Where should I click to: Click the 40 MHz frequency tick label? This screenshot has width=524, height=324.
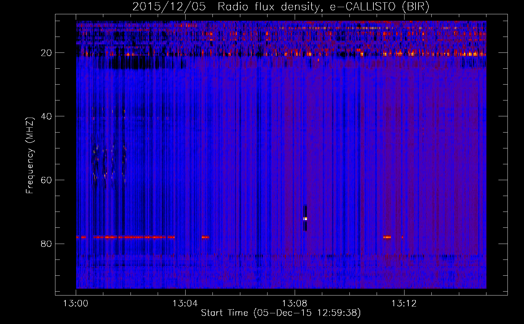(x=47, y=116)
